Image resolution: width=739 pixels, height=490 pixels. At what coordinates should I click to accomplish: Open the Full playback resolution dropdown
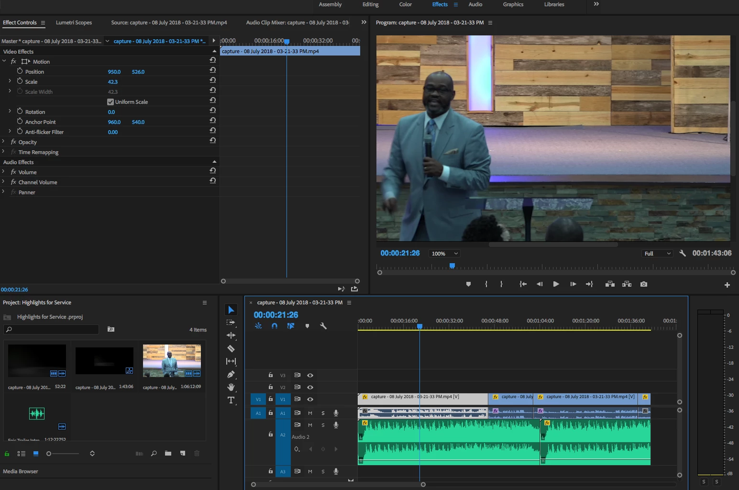657,254
